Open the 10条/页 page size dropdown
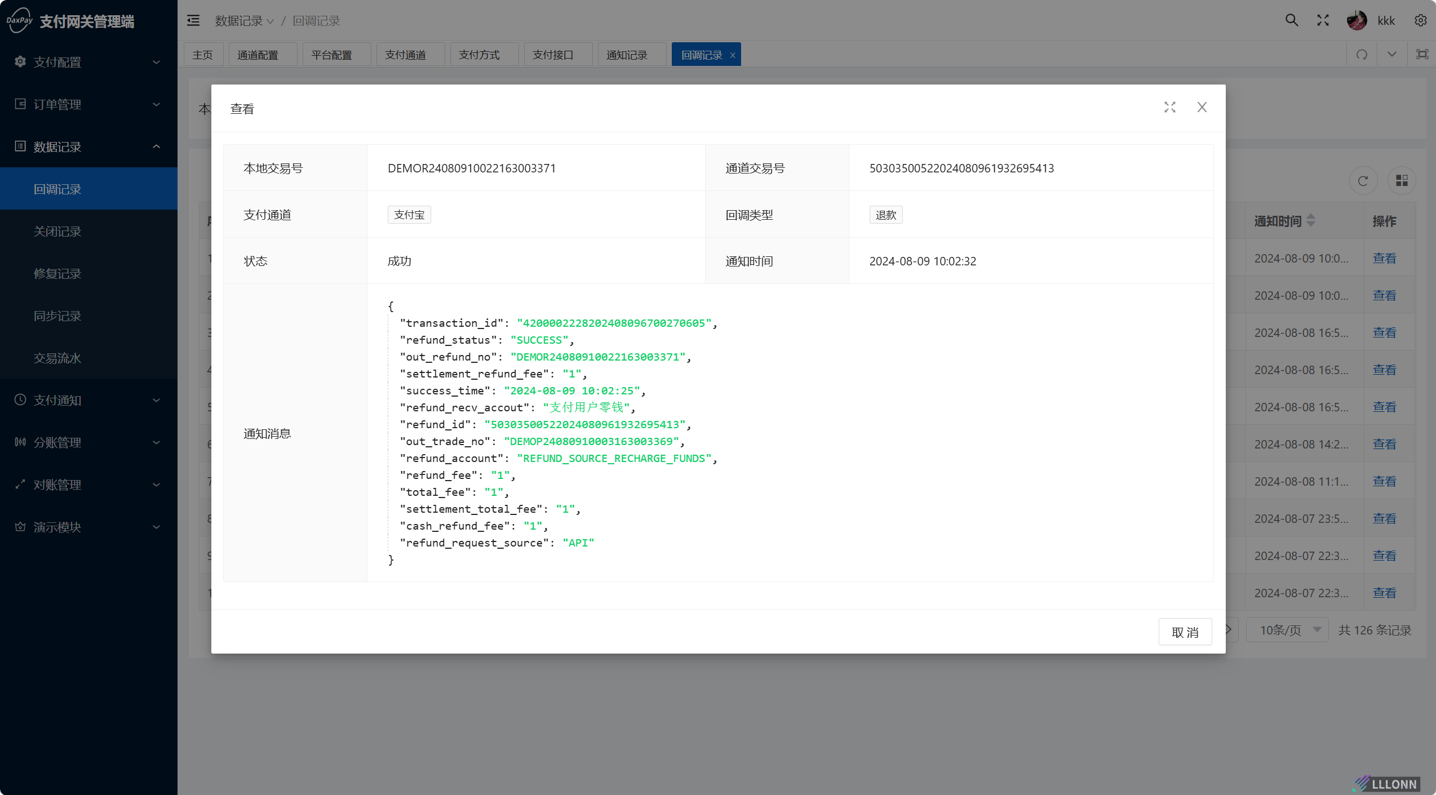Image resolution: width=1436 pixels, height=795 pixels. point(1287,630)
